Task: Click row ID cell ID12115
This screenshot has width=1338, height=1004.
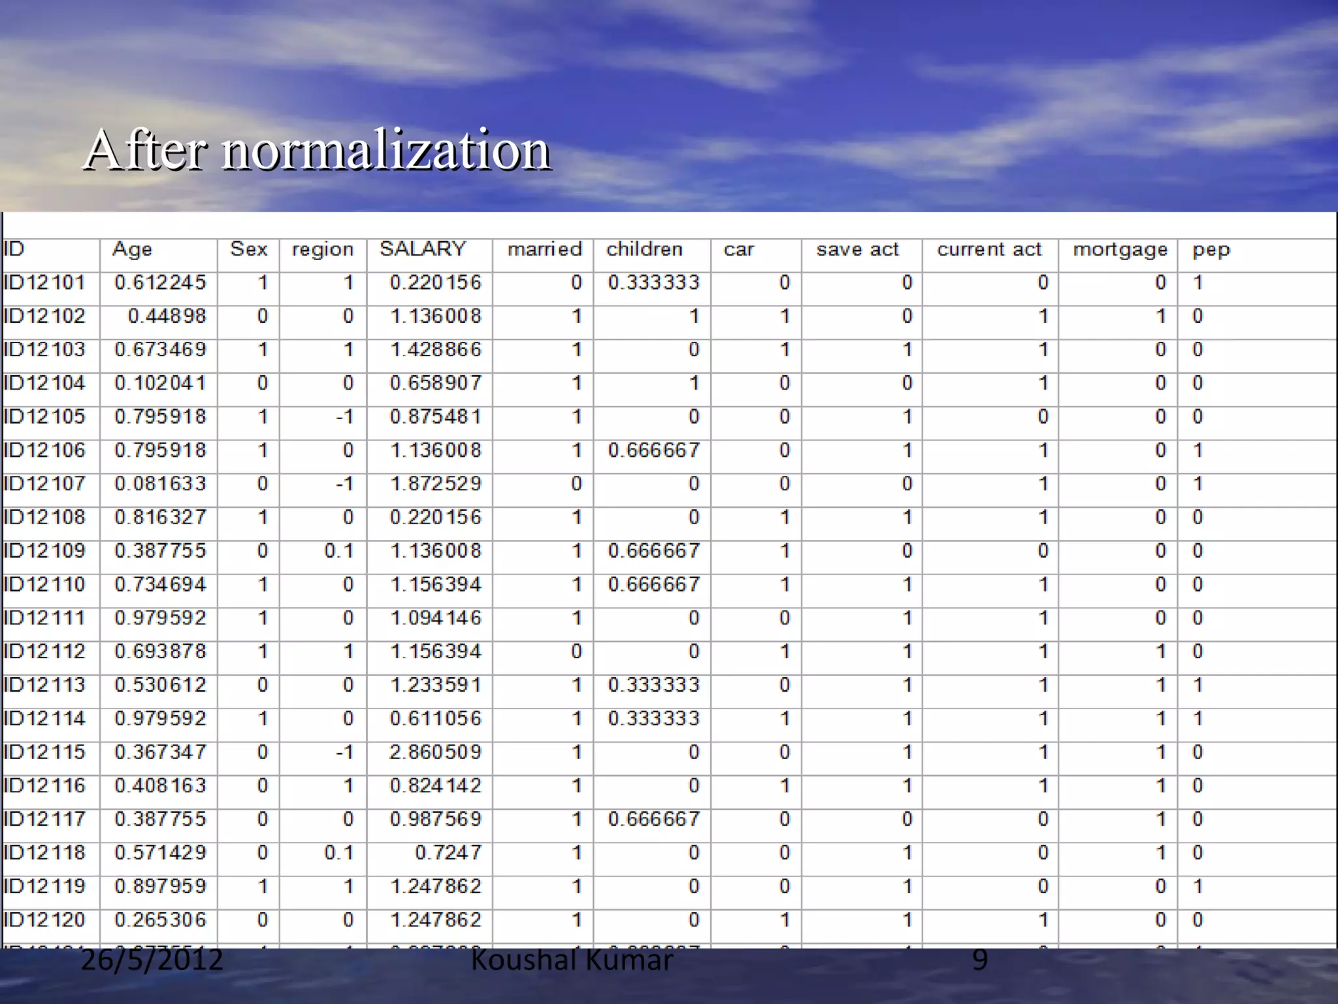Action: (44, 752)
